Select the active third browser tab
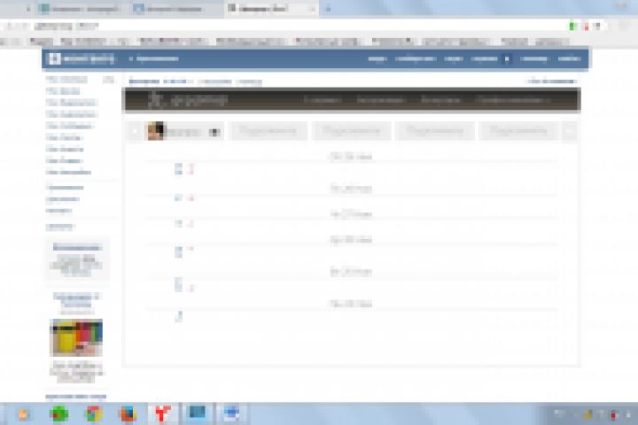The width and height of the screenshot is (638, 425). [271, 9]
